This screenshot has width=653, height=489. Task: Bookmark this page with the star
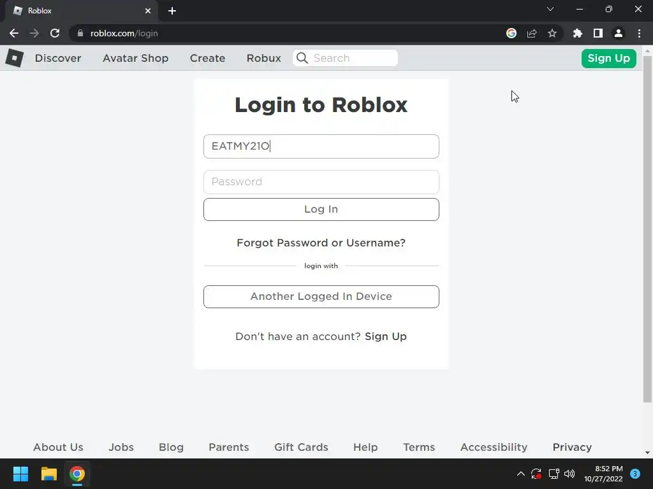point(552,33)
